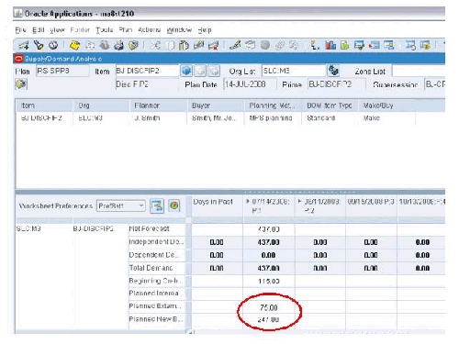Click the Days in Past column header
This screenshot has height=344, width=459.
tap(218, 206)
